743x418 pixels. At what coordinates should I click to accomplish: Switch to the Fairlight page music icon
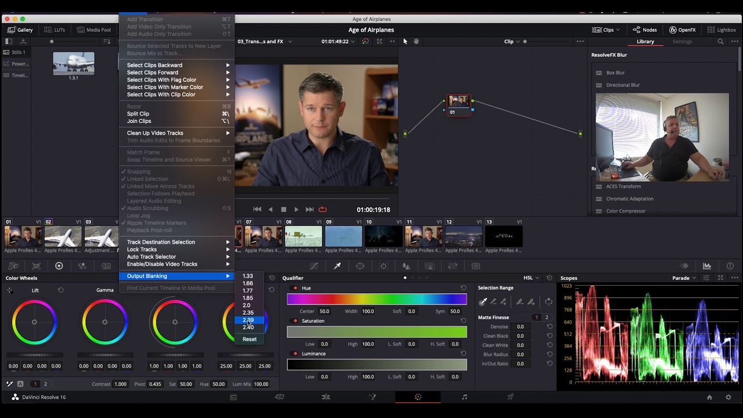[x=464, y=397]
